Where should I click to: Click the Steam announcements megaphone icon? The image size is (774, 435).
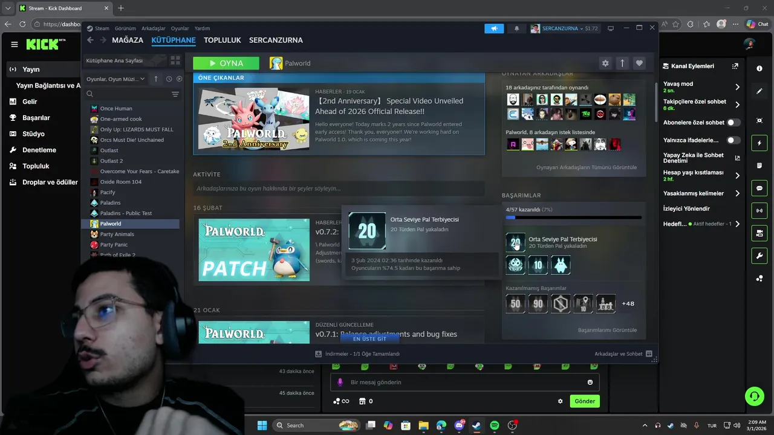494,28
